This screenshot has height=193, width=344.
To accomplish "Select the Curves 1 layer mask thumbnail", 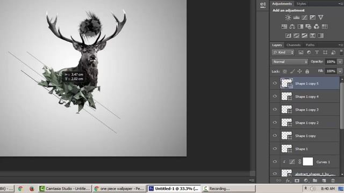I will click(308, 162).
